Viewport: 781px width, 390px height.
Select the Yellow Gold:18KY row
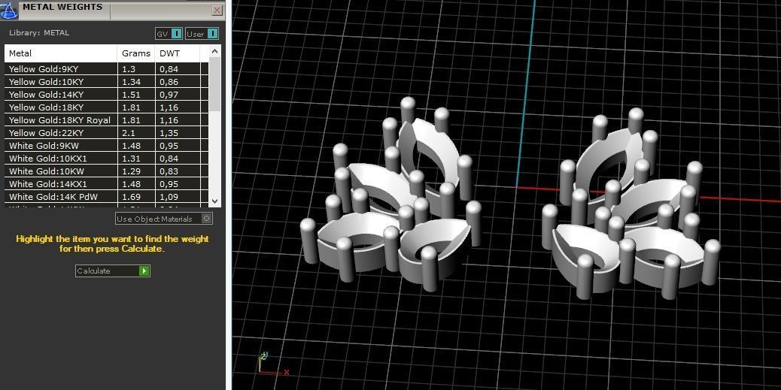[107, 107]
